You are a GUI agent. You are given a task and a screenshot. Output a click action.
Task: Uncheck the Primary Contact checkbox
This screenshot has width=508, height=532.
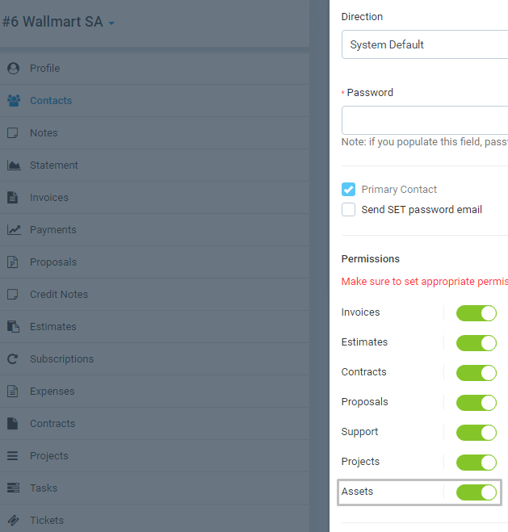point(349,190)
